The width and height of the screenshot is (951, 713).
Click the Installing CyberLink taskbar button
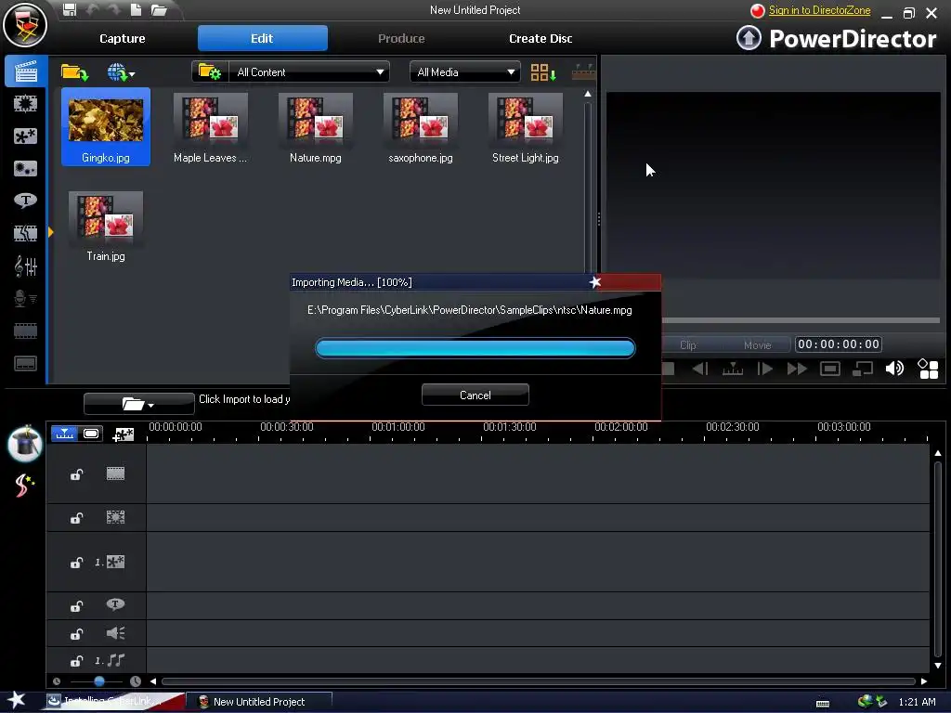[114, 702]
